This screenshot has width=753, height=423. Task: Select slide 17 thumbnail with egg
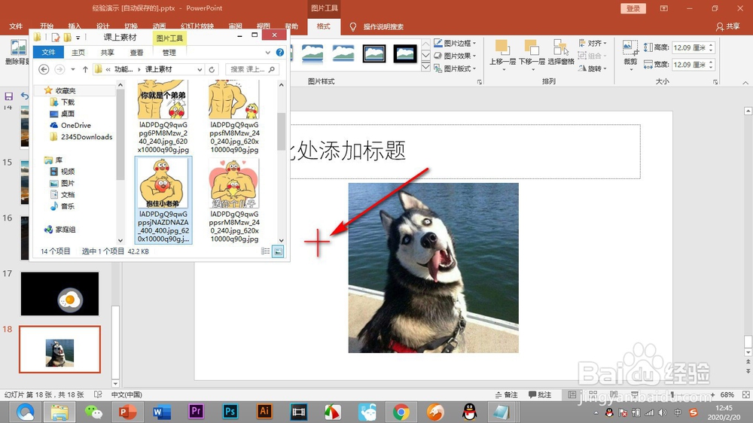(59, 294)
